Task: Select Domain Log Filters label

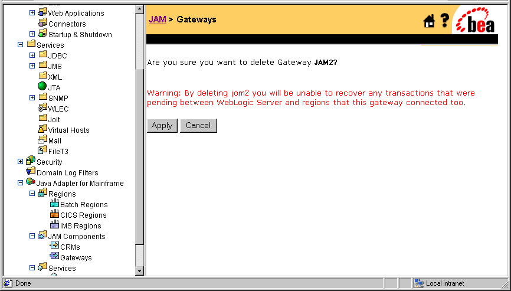Action: 67,173
